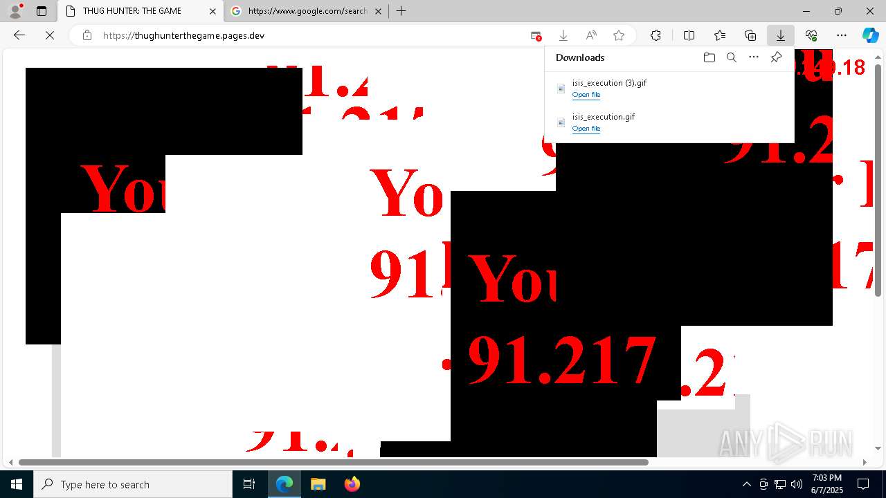Open clock and calendar flyout
Viewport: 886px width, 498px height.
827,484
